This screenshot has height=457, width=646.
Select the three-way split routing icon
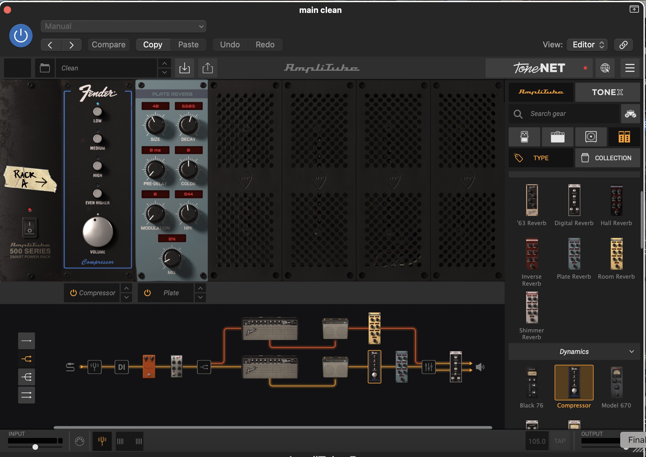[26, 377]
